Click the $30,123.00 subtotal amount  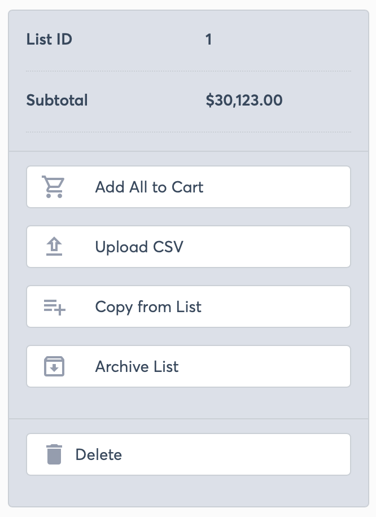[244, 100]
